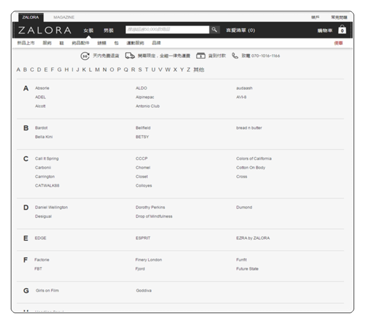Click the delivery truck shipping icon
This screenshot has height=324, width=365.
click(130, 55)
